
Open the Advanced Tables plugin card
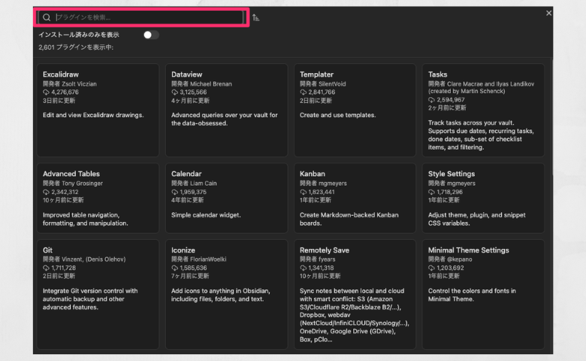tap(98, 198)
